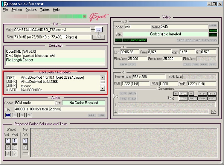This screenshot has height=165, width=224.
Task: Click the browse '...' button next to Path
Action: [x=99, y=30]
